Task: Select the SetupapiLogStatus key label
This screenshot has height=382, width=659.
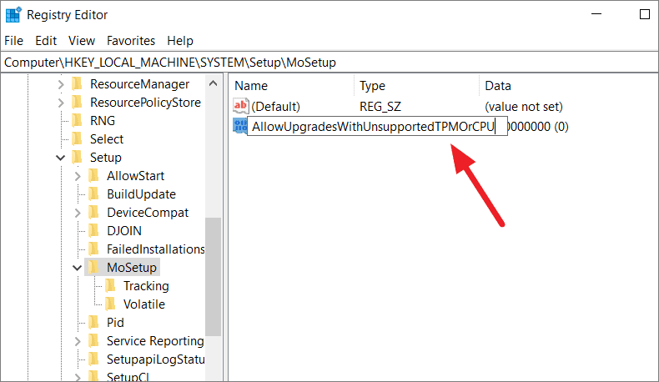Action: coord(155,359)
